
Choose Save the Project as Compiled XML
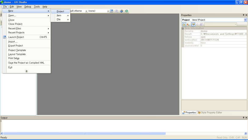[26, 63]
